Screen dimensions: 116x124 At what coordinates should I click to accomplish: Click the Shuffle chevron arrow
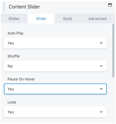[101, 66]
